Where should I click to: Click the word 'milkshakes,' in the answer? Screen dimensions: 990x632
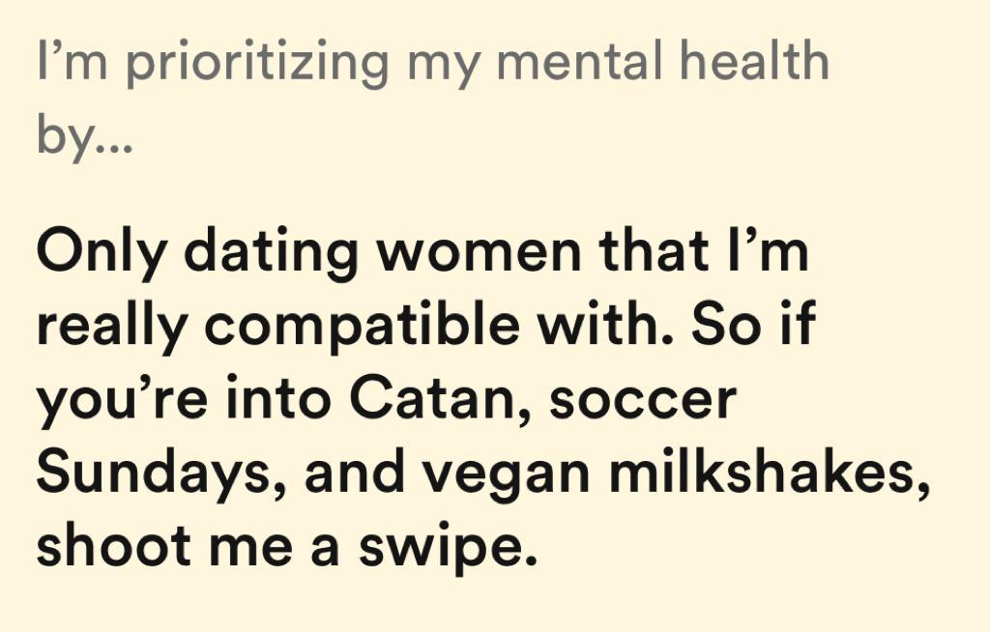pyautogui.click(x=763, y=473)
